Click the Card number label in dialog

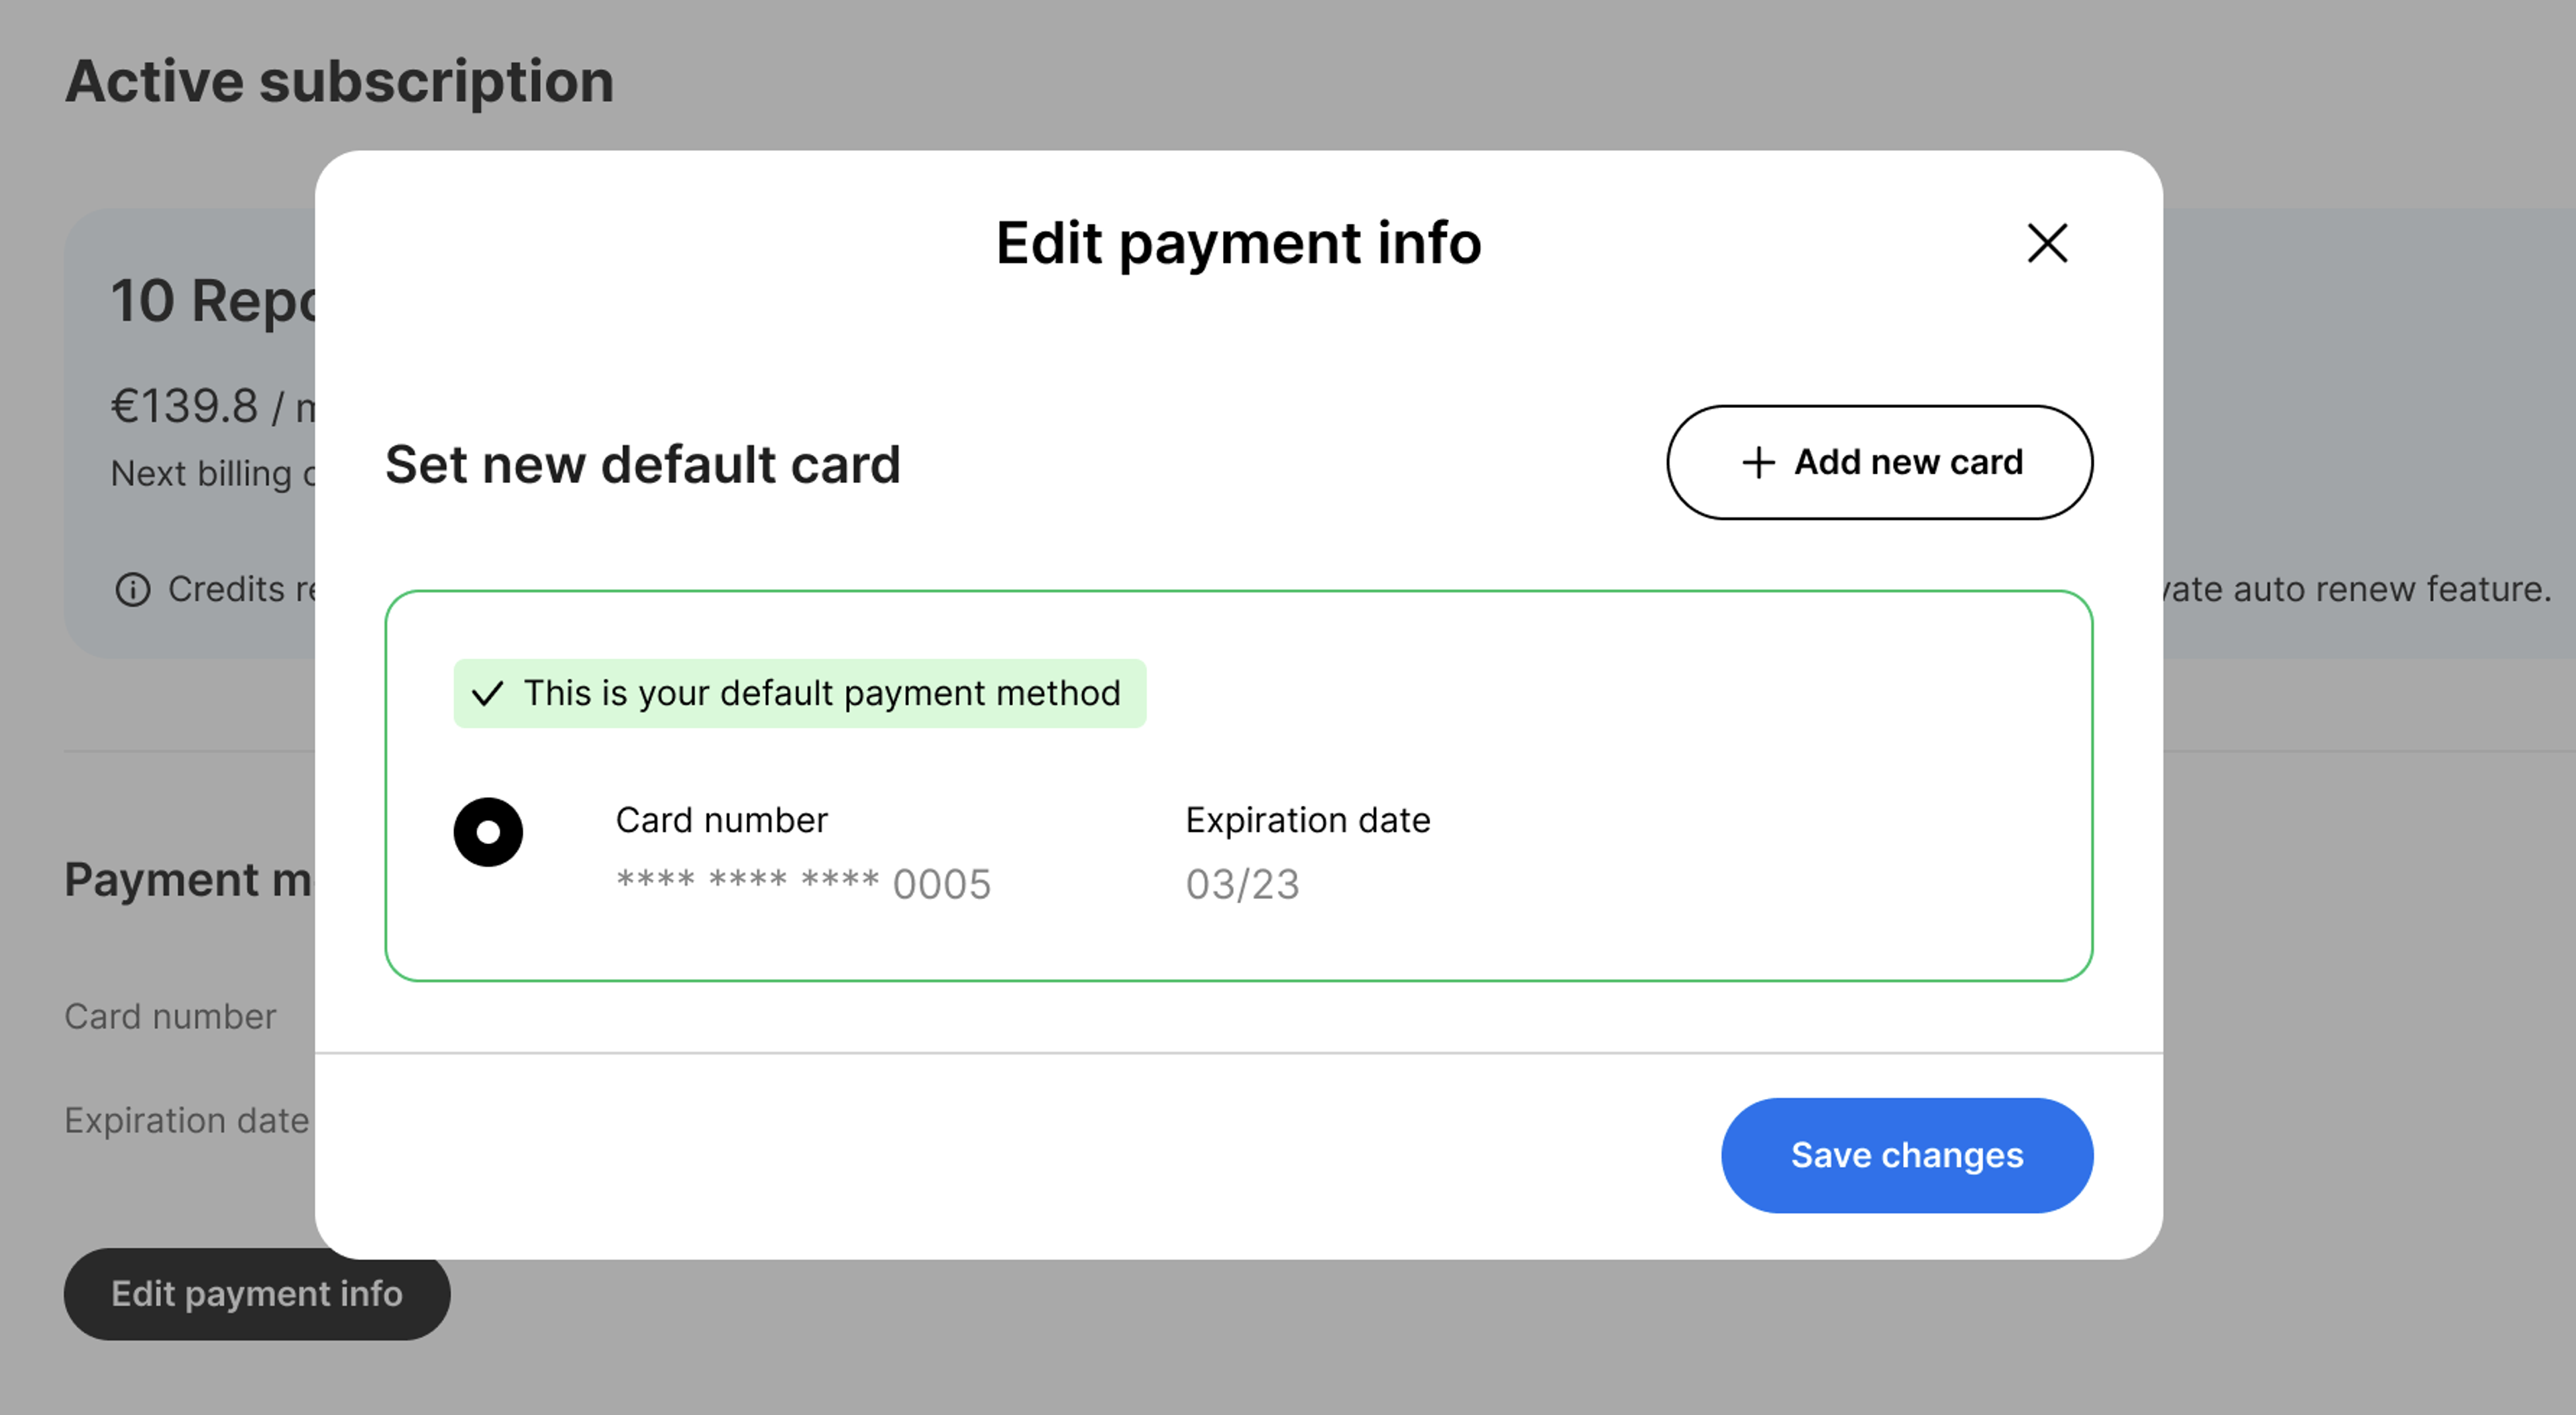coord(721,820)
